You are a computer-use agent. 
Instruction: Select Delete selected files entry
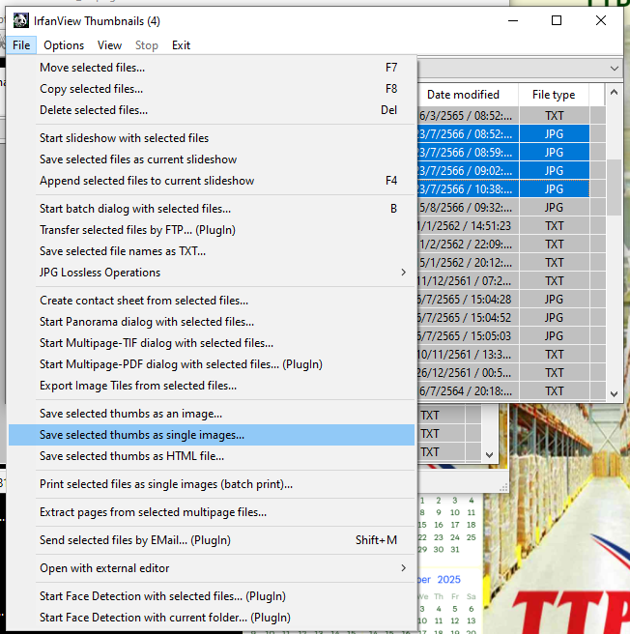click(x=93, y=110)
